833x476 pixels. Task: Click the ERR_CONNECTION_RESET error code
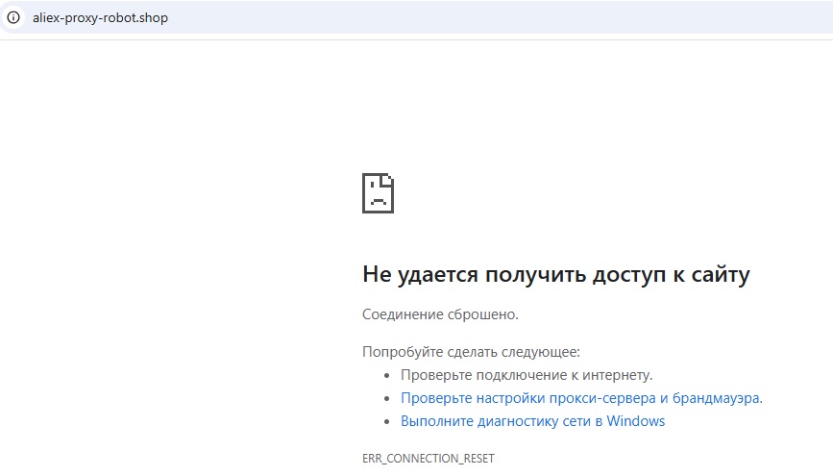click(429, 459)
